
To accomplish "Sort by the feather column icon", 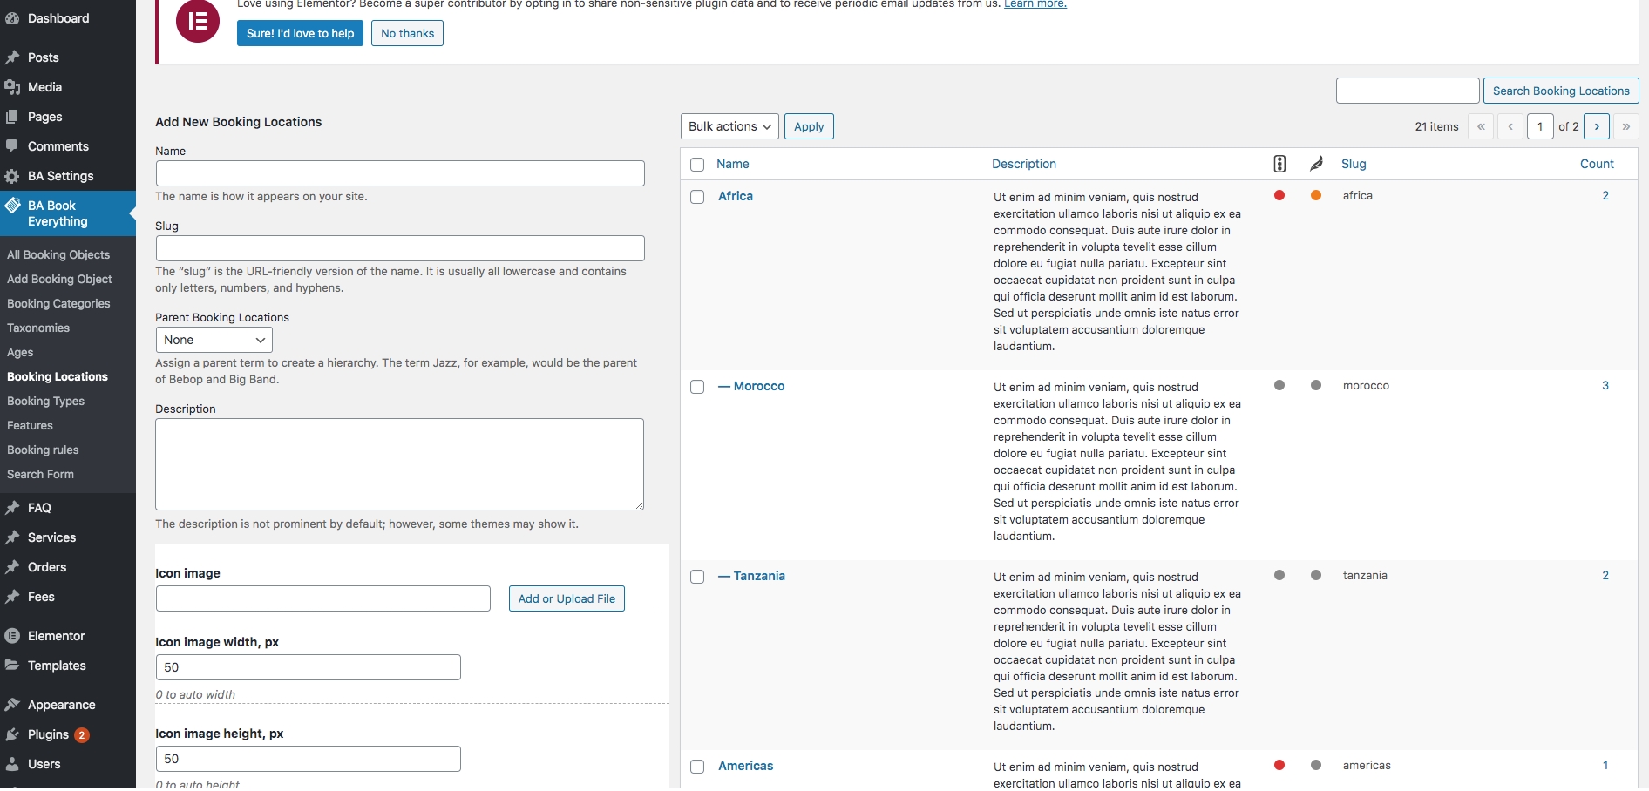I will [1316, 164].
